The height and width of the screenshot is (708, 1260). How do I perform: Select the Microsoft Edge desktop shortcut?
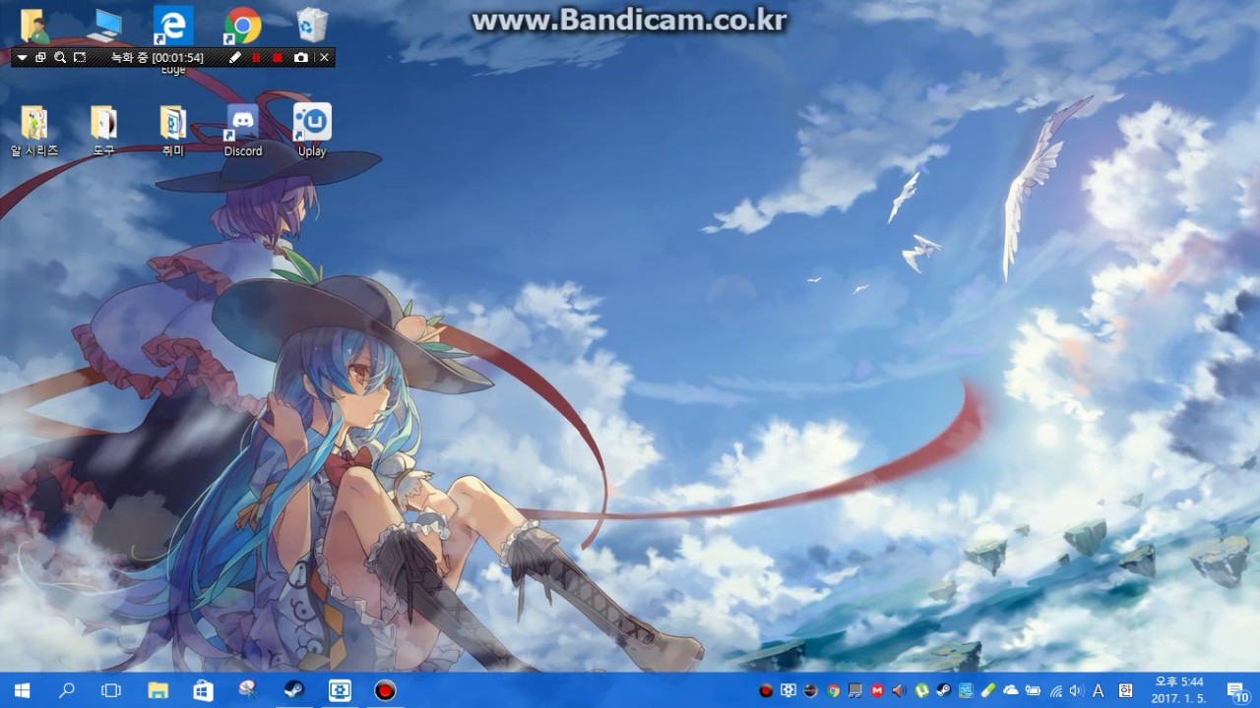173,26
